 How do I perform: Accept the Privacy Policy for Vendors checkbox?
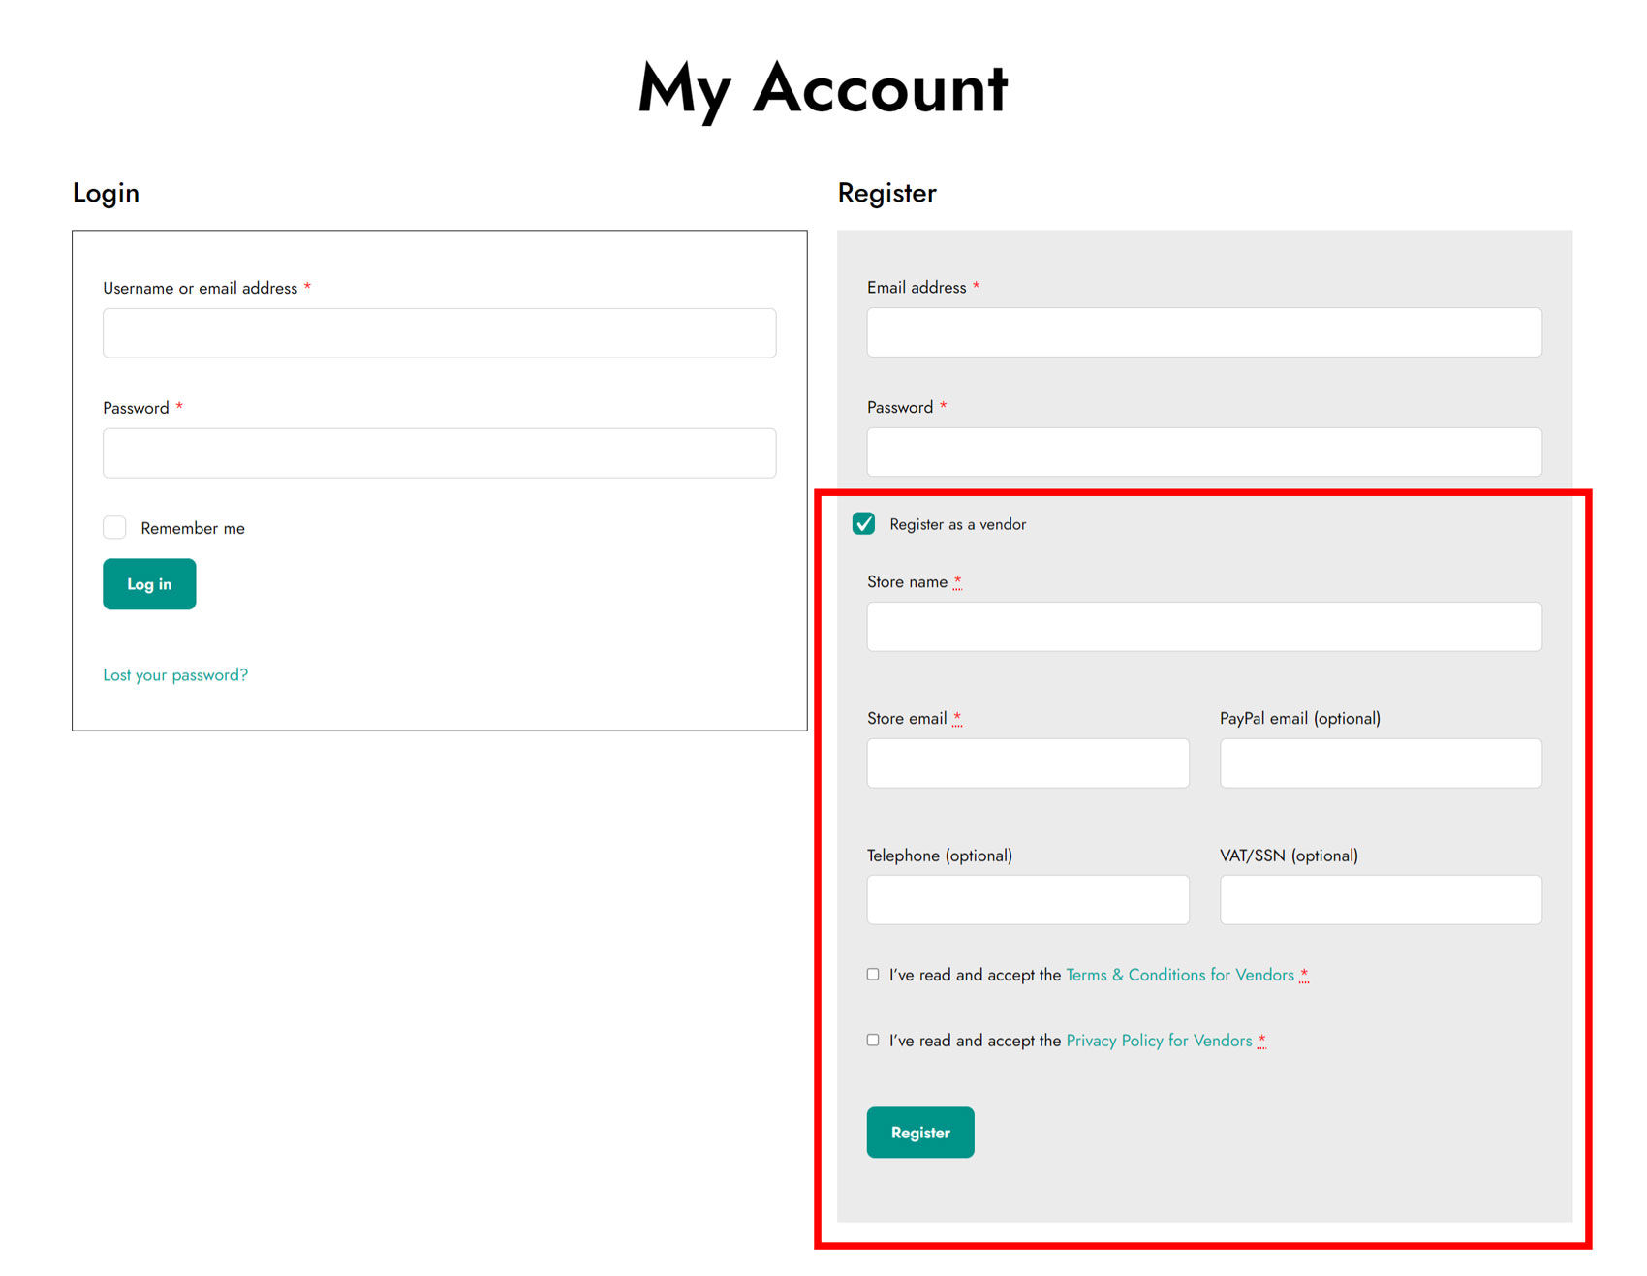click(873, 1041)
